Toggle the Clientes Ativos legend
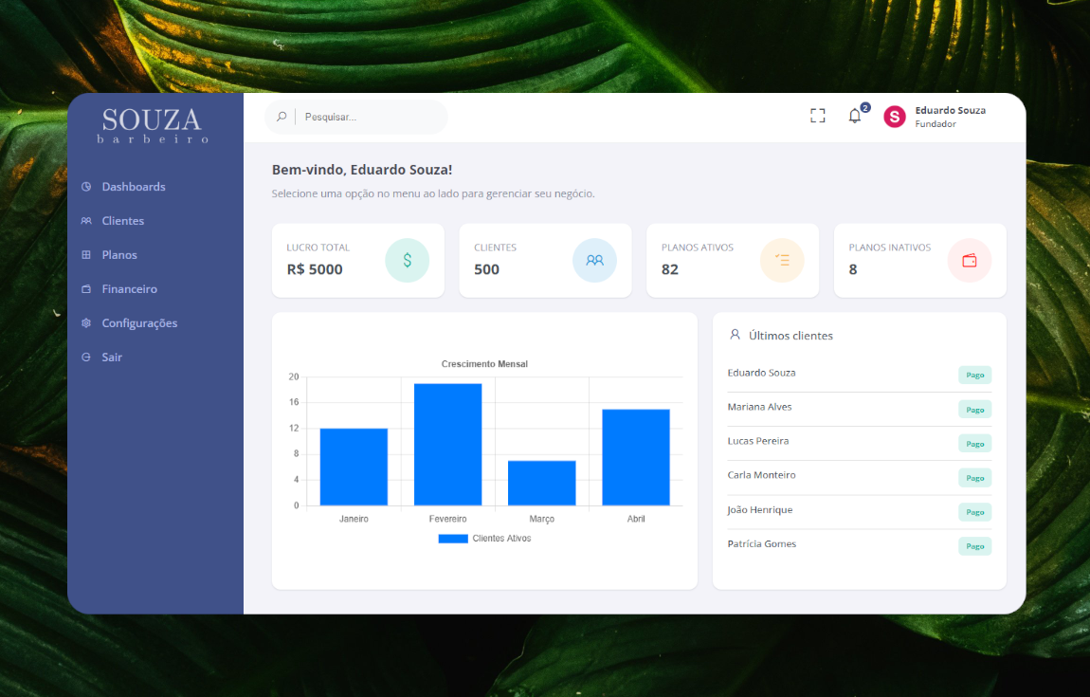Viewport: 1090px width, 697px height. coord(485,538)
